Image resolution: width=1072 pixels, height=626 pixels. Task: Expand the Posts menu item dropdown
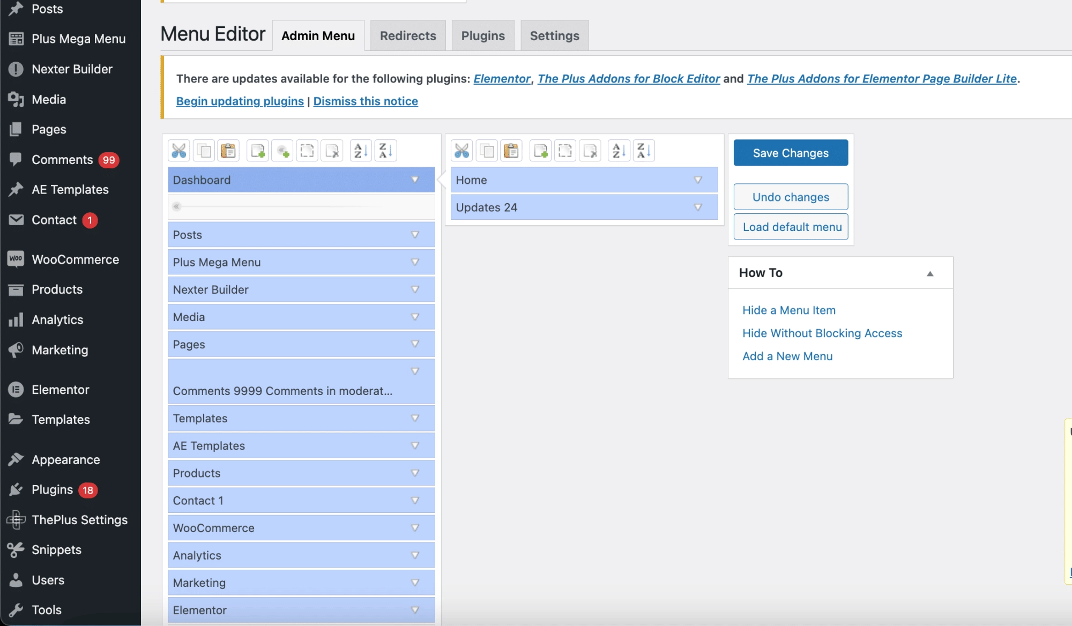pos(415,235)
